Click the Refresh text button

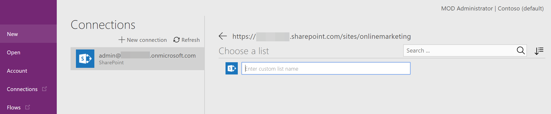click(190, 40)
